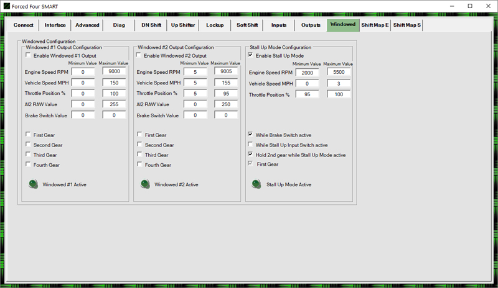Check Fourth Gear under Windowed #2
This screenshot has width=498, height=288.
tap(139, 164)
